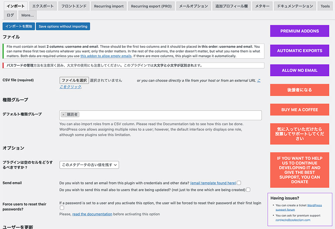Open the ログ tab
The width and height of the screenshot is (335, 229).
pos(10,15)
